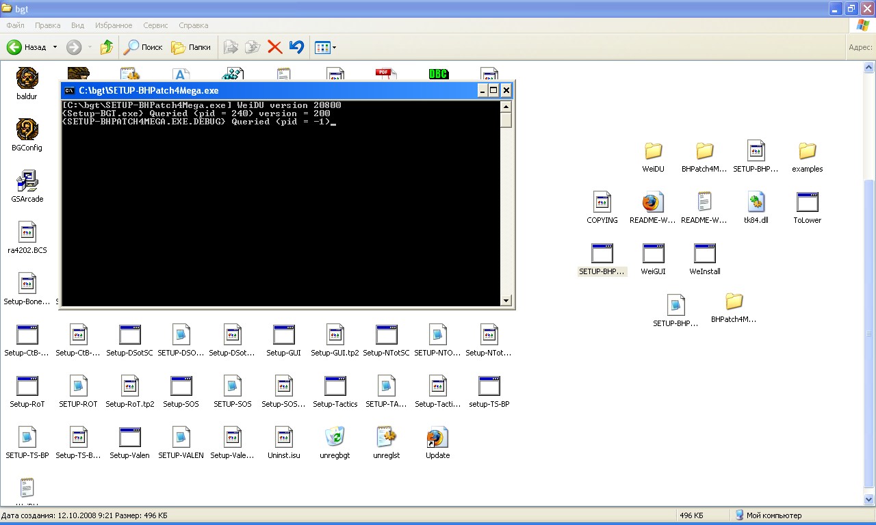
Task: Open the WeiGUI program icon
Action: (x=653, y=254)
